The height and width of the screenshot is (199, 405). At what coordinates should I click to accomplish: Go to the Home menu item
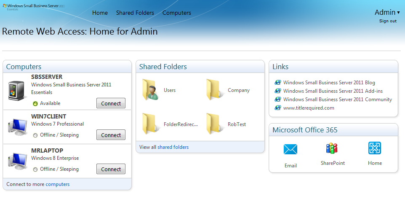point(100,13)
